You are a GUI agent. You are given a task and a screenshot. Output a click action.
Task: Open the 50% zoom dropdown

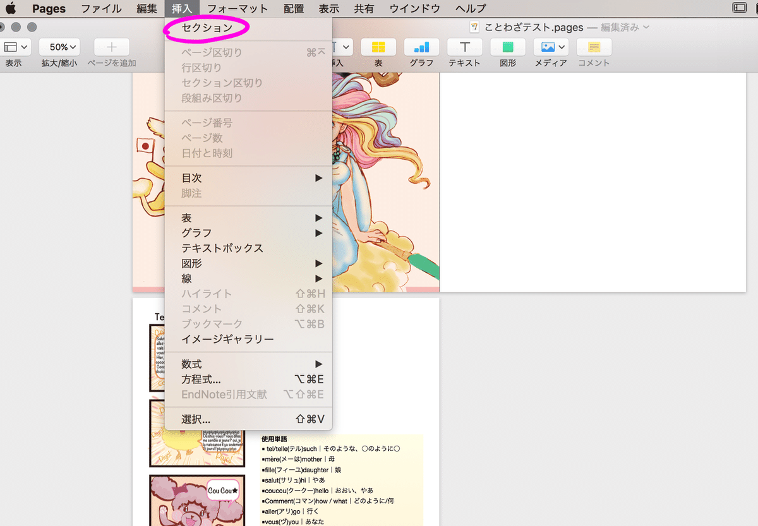coord(59,47)
